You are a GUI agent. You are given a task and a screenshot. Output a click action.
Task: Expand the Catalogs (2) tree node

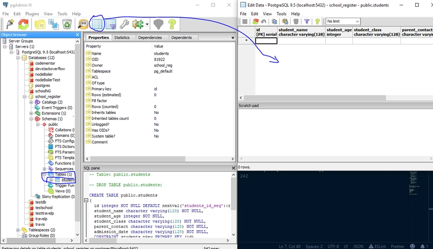tap(31, 102)
